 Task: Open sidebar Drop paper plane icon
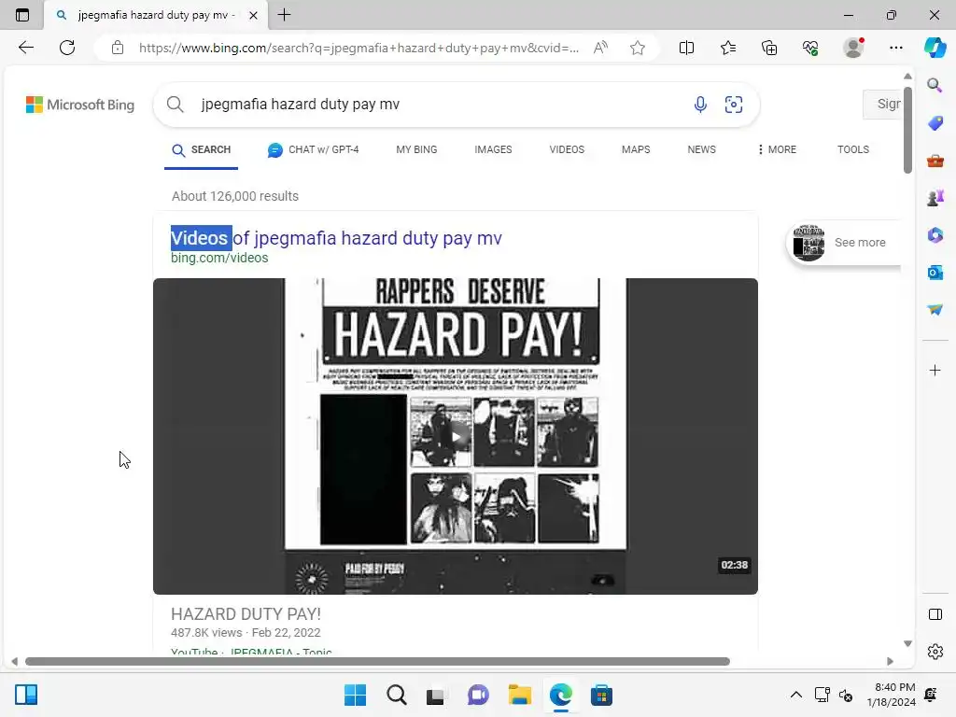coord(935,310)
